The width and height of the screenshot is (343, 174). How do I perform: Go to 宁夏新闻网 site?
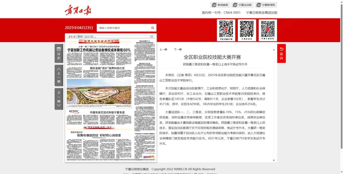tap(266, 5)
